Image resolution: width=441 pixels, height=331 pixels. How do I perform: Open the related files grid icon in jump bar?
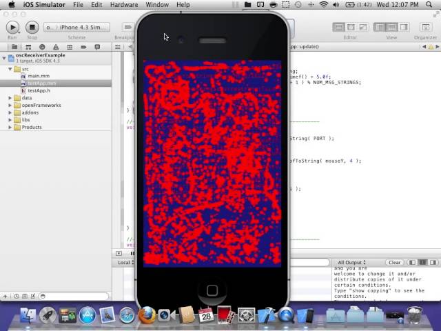(x=118, y=47)
